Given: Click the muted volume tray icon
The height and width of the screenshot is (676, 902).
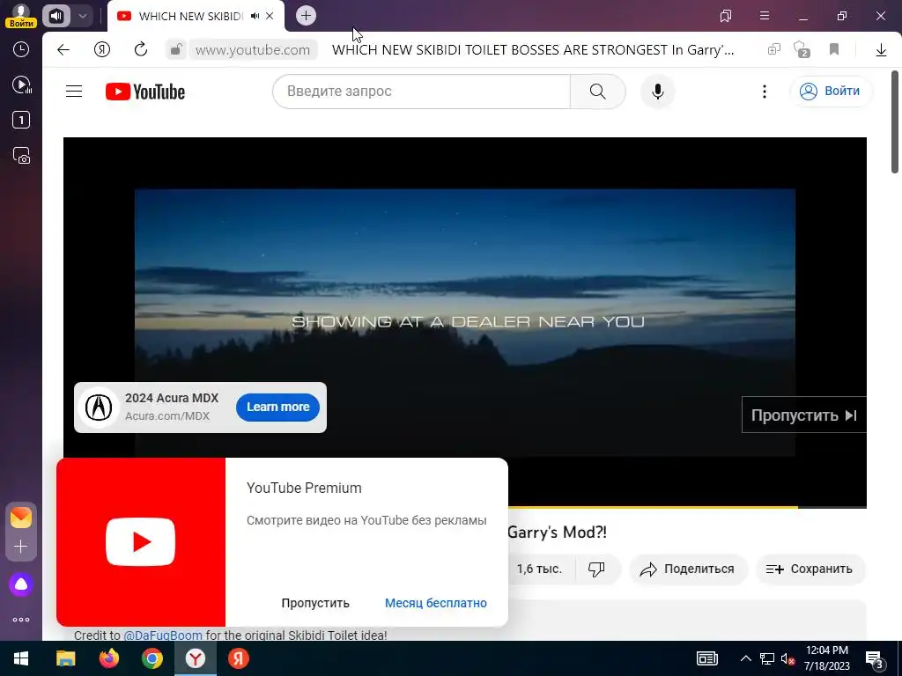Looking at the screenshot, I should click(787, 658).
